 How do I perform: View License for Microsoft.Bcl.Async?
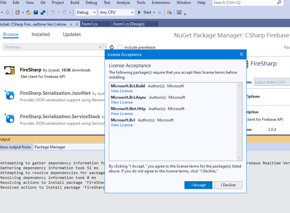[122, 102]
